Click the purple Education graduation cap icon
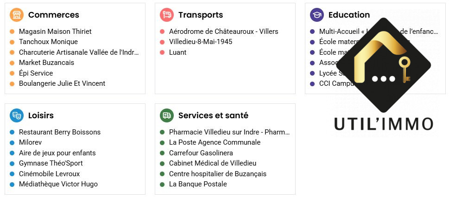This screenshot has width=449, height=198. [x=317, y=15]
